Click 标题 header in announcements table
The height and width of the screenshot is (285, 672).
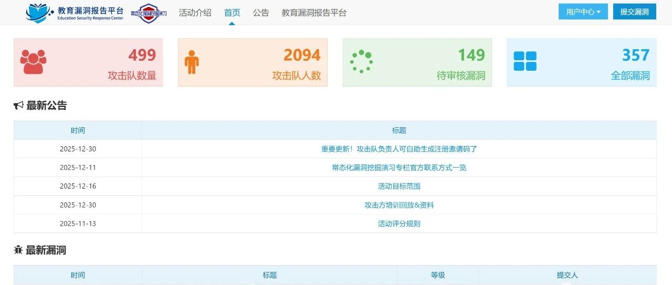(399, 130)
